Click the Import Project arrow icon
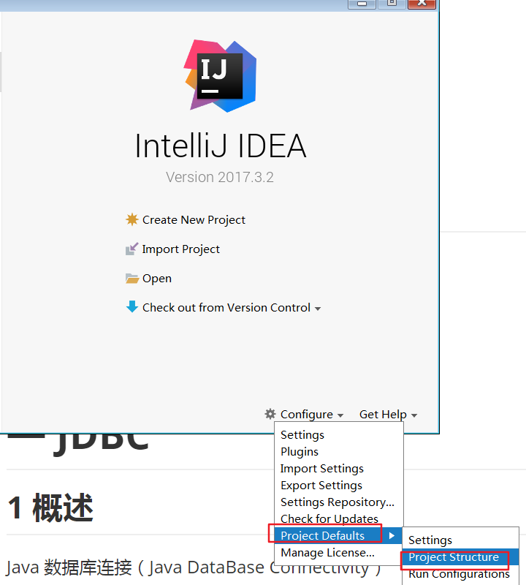This screenshot has height=585, width=526. point(132,249)
